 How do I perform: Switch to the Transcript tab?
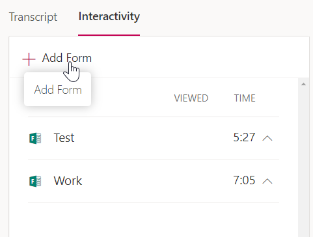pos(33,17)
